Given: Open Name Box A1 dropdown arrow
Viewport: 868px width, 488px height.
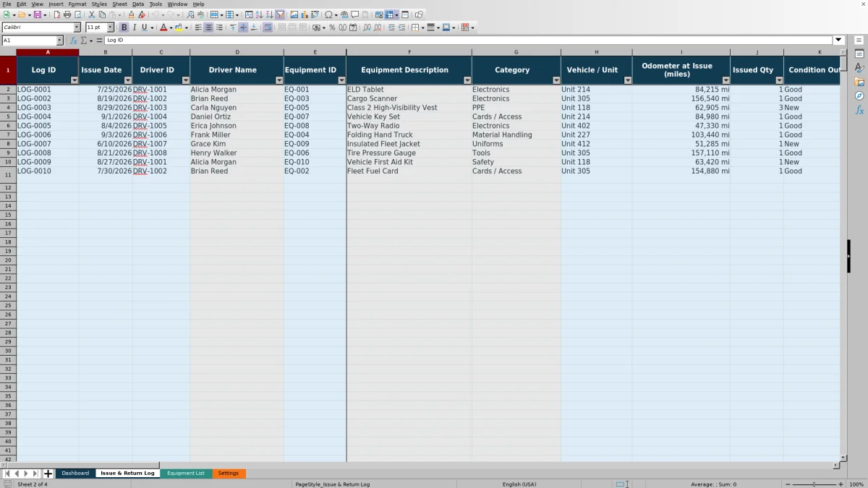Looking at the screenshot, I should click(60, 40).
